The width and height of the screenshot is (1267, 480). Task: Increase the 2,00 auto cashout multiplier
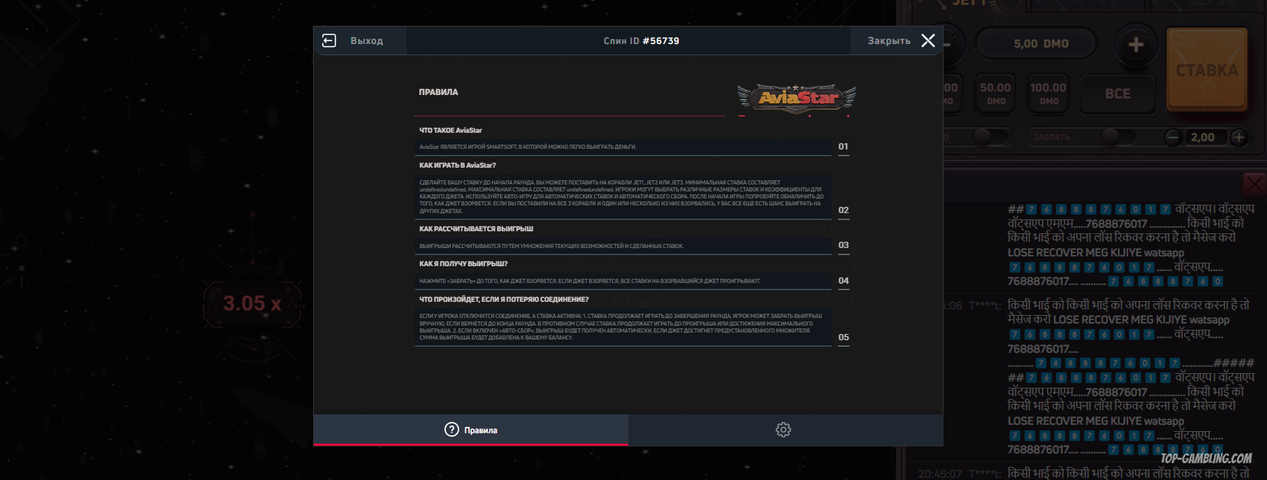tap(1239, 137)
